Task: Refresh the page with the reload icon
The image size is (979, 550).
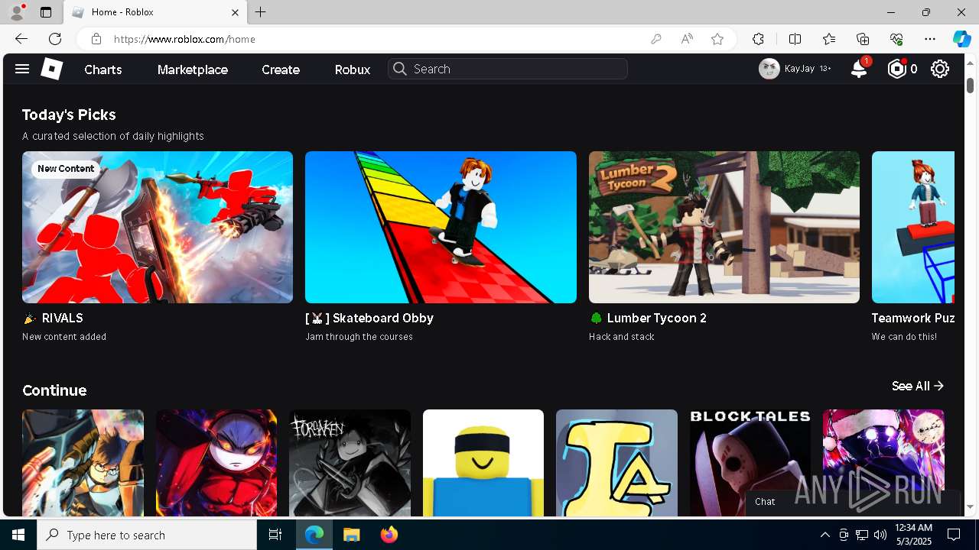Action: pos(55,39)
